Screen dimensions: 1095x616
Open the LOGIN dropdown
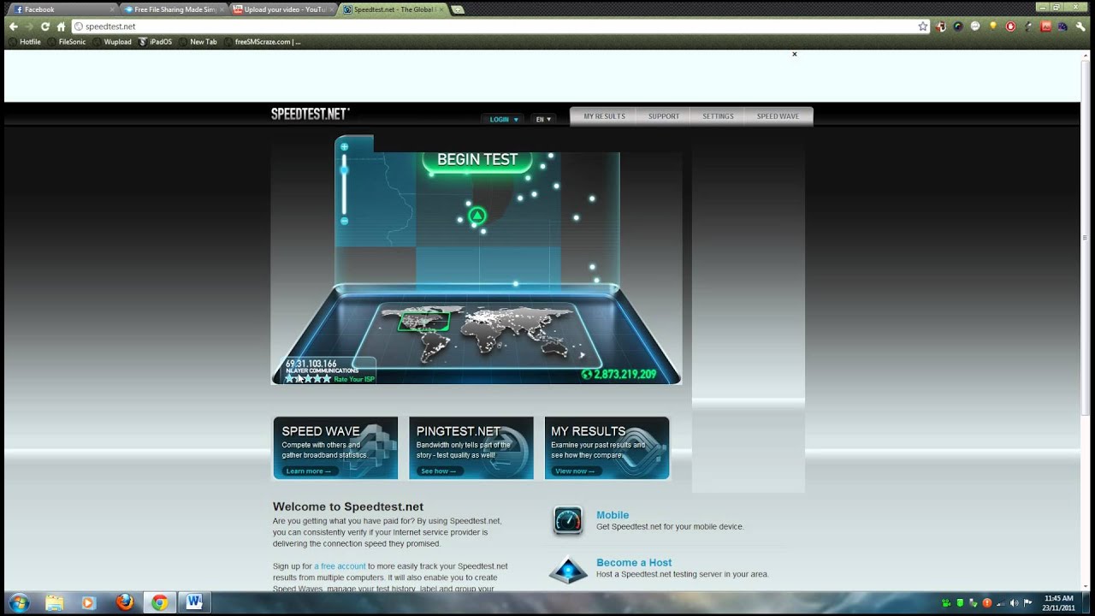503,119
